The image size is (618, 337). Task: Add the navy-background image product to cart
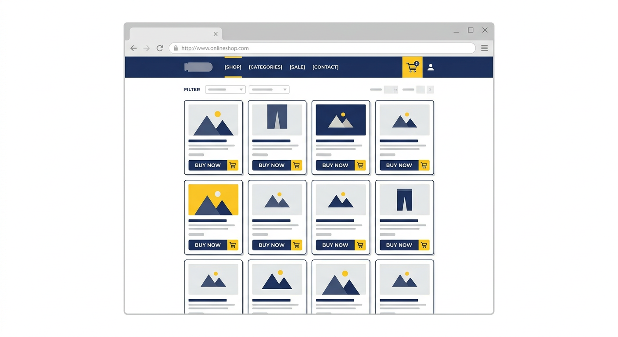(x=360, y=165)
